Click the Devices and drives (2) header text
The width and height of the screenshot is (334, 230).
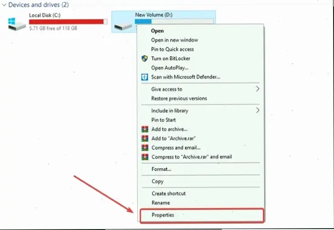[38, 5]
